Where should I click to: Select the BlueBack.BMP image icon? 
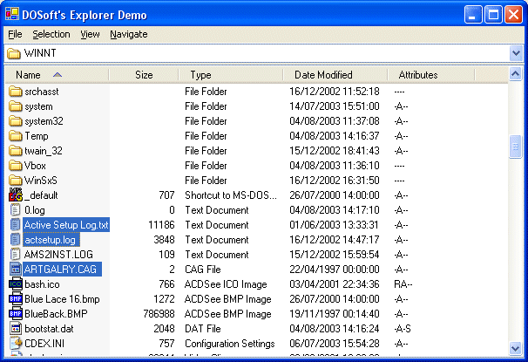point(15,314)
